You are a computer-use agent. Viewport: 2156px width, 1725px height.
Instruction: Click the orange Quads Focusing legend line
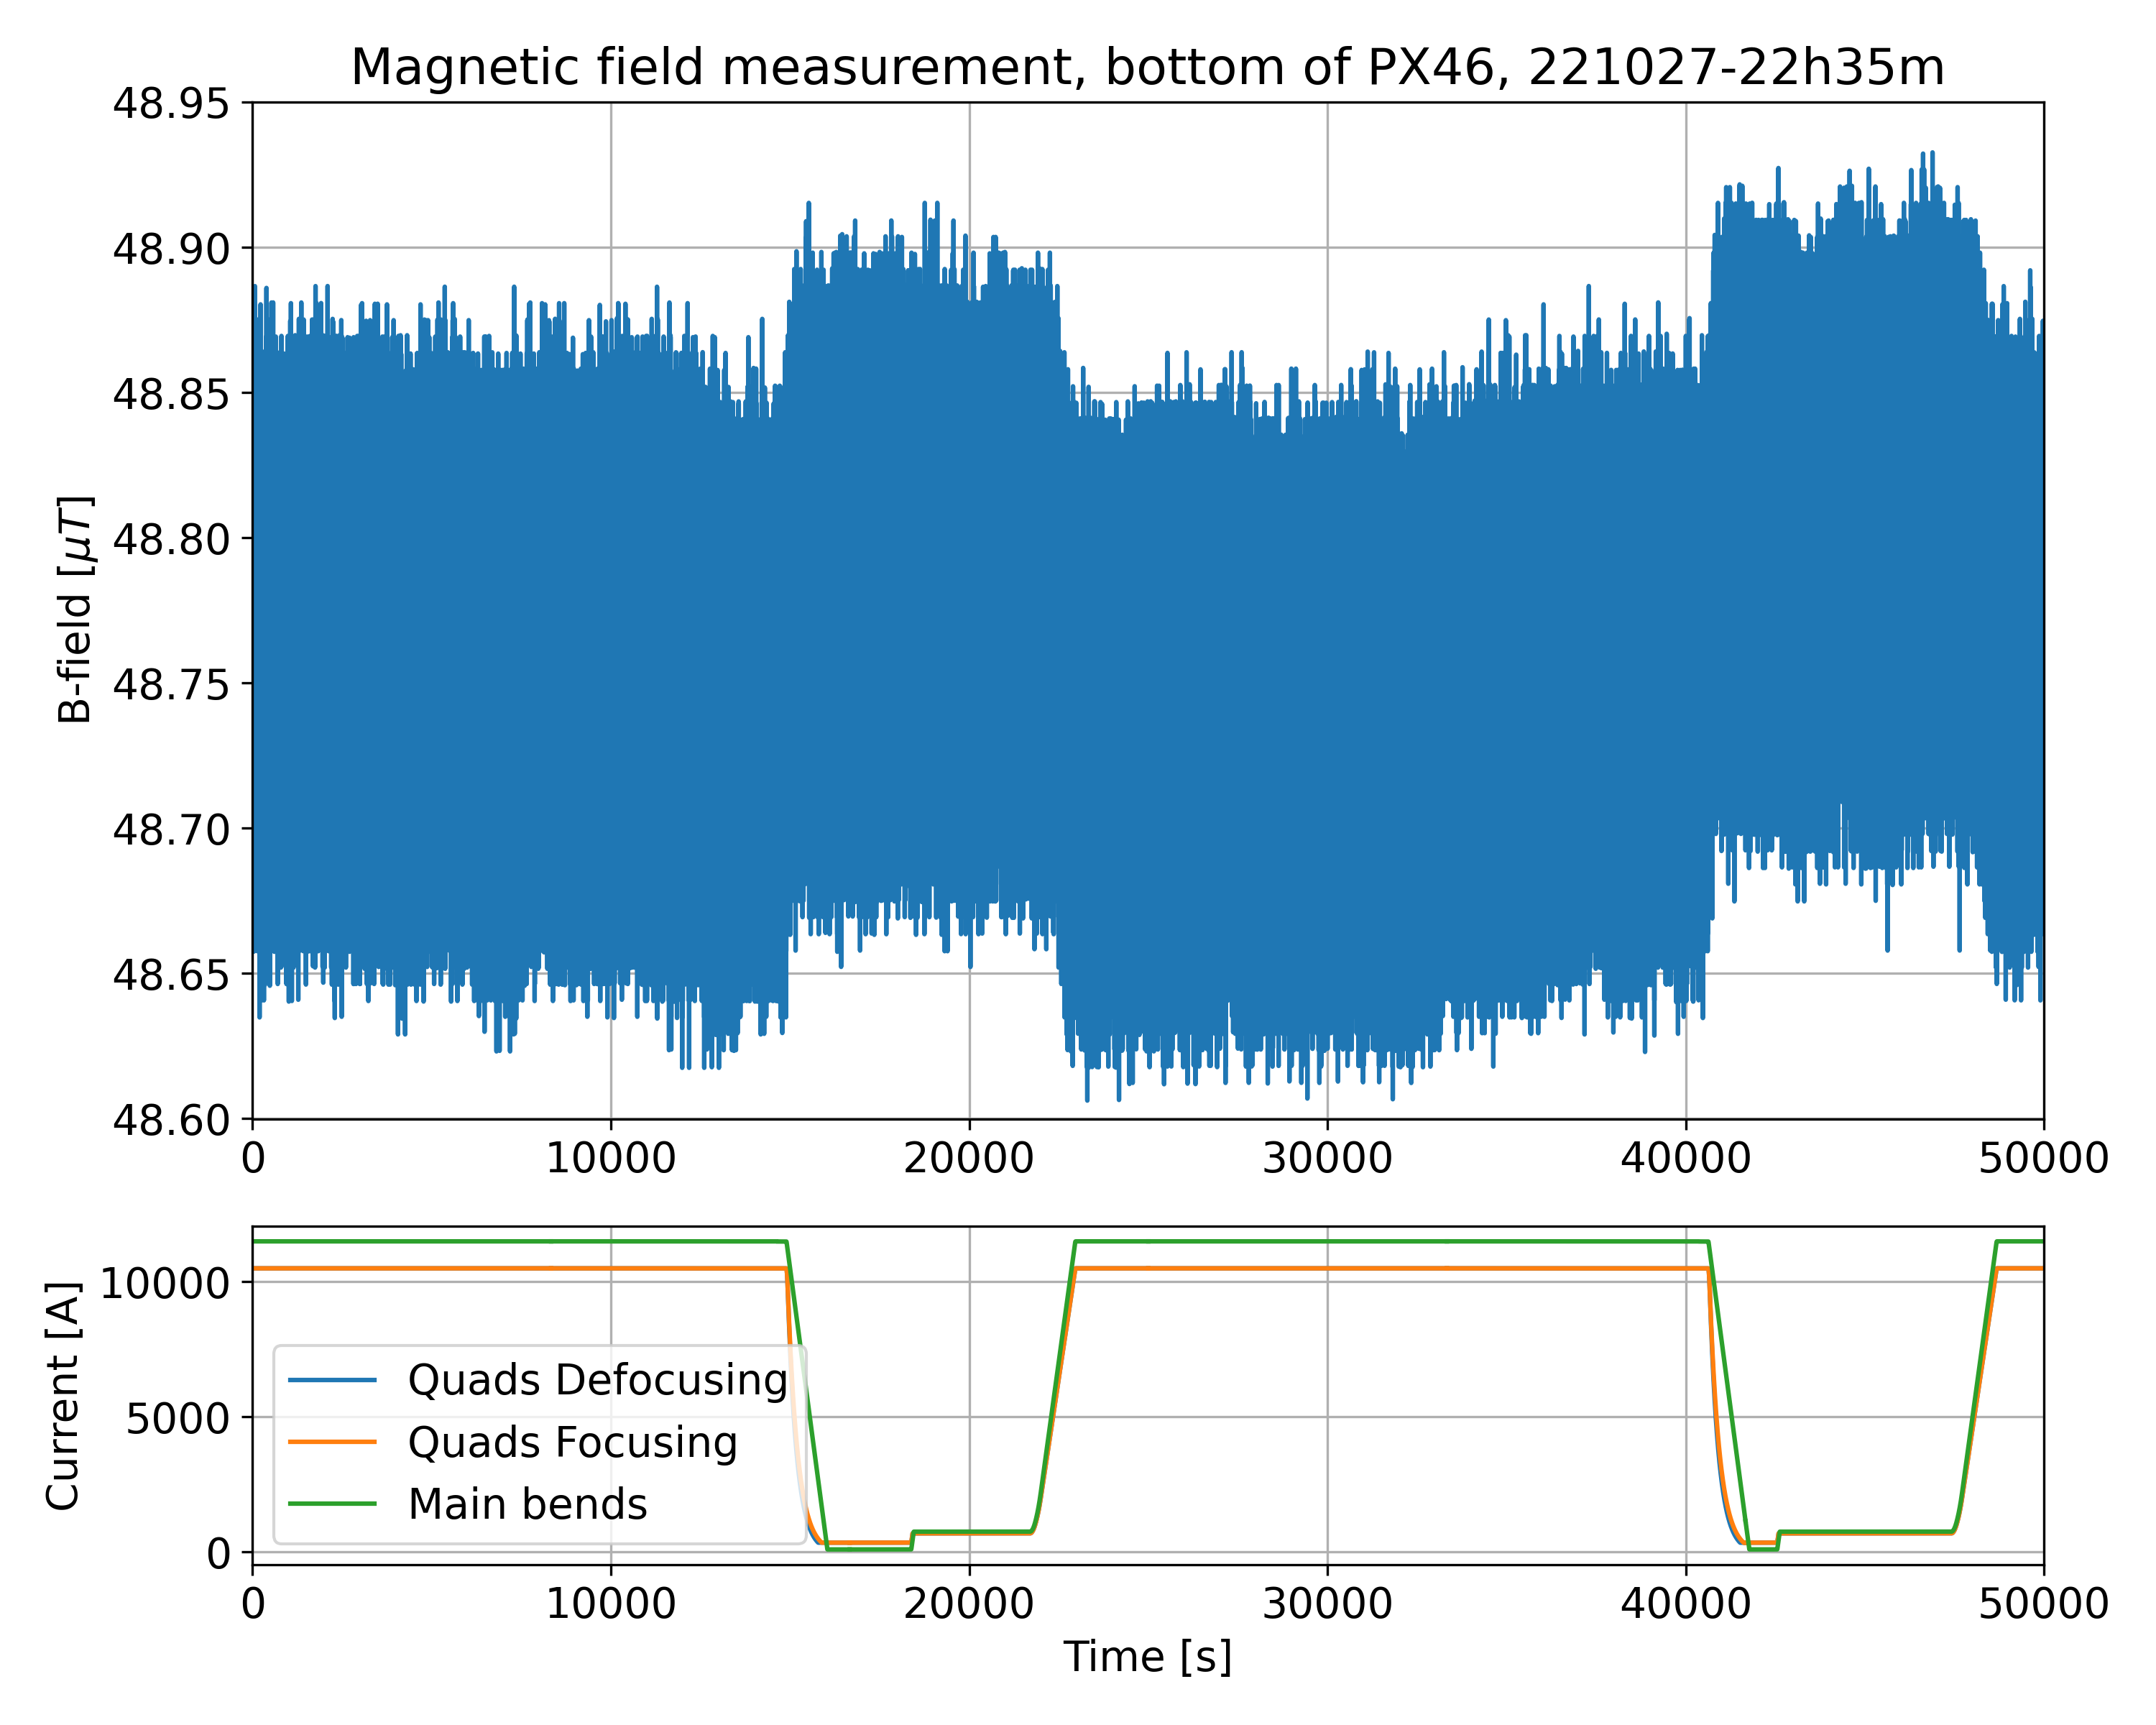point(332,1443)
